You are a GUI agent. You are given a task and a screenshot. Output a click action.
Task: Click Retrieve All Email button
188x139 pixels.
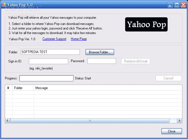136,61
